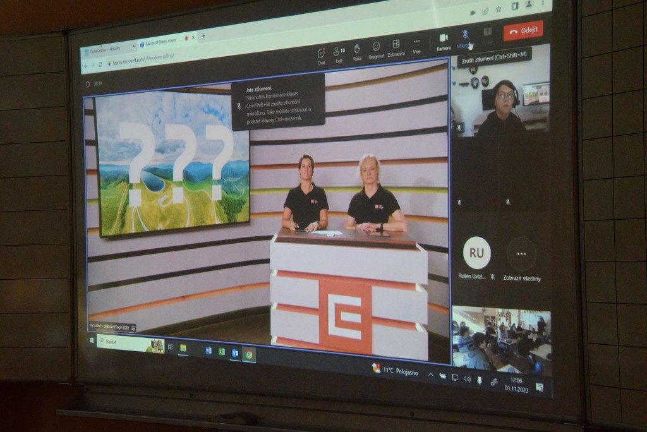Open the Teams meeting Chat panel
The width and height of the screenshot is (647, 432).
(321, 56)
